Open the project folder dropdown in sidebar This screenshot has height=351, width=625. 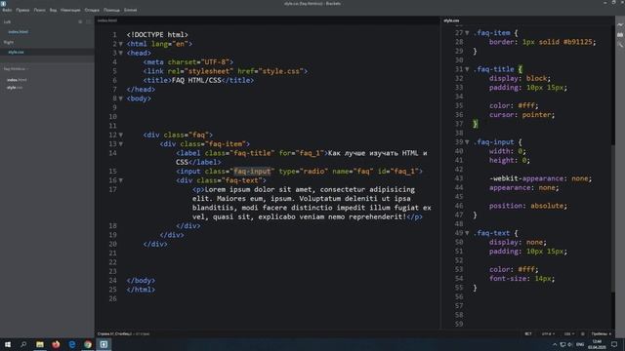coord(16,69)
